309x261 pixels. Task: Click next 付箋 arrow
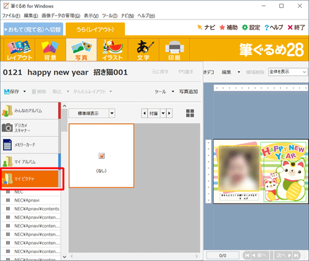point(169,113)
